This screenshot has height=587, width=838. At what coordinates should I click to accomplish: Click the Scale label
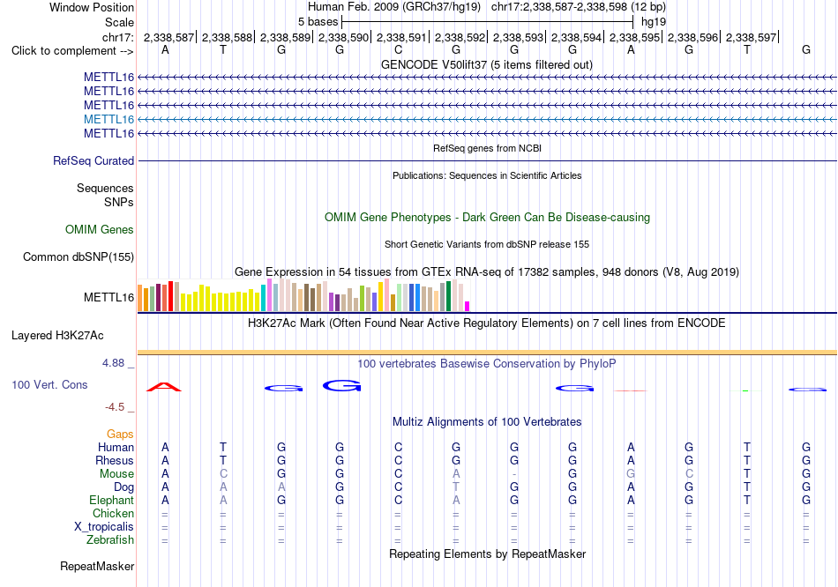click(120, 22)
